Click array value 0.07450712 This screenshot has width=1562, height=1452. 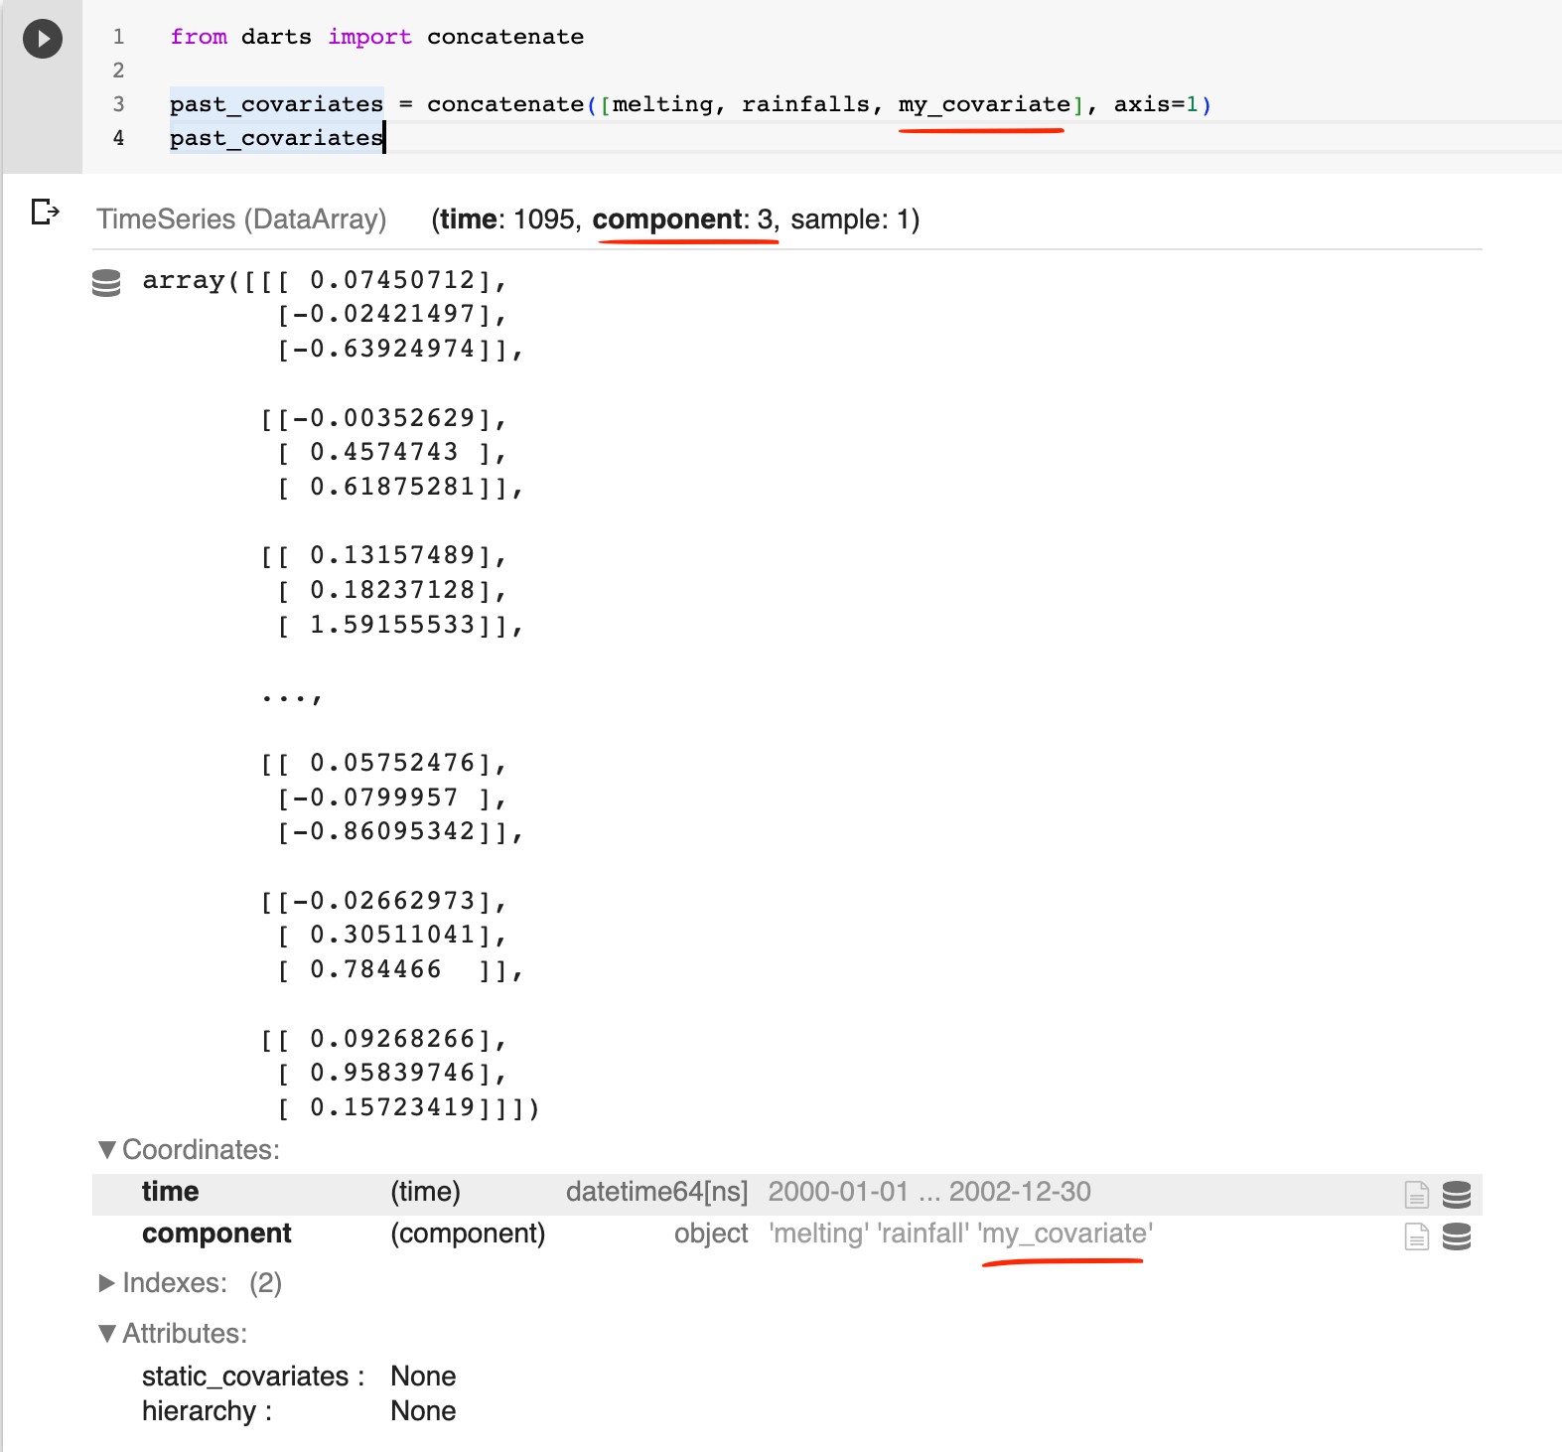(x=392, y=281)
